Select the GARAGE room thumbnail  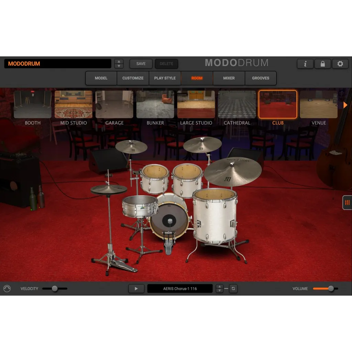coord(114,104)
